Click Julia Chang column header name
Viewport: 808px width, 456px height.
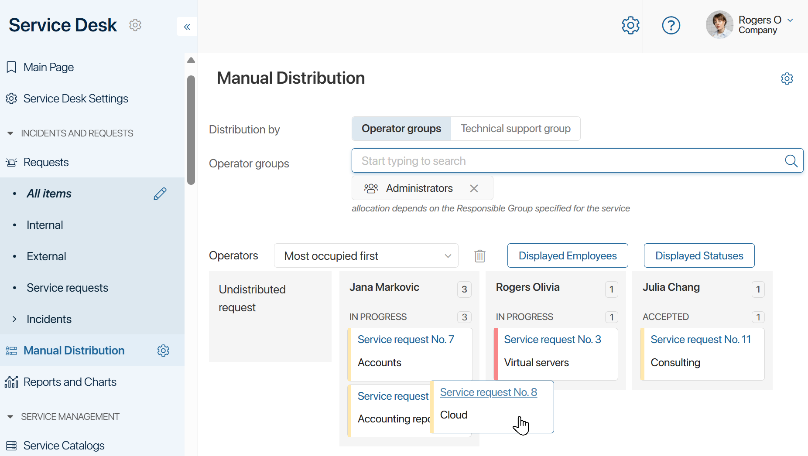click(x=671, y=287)
